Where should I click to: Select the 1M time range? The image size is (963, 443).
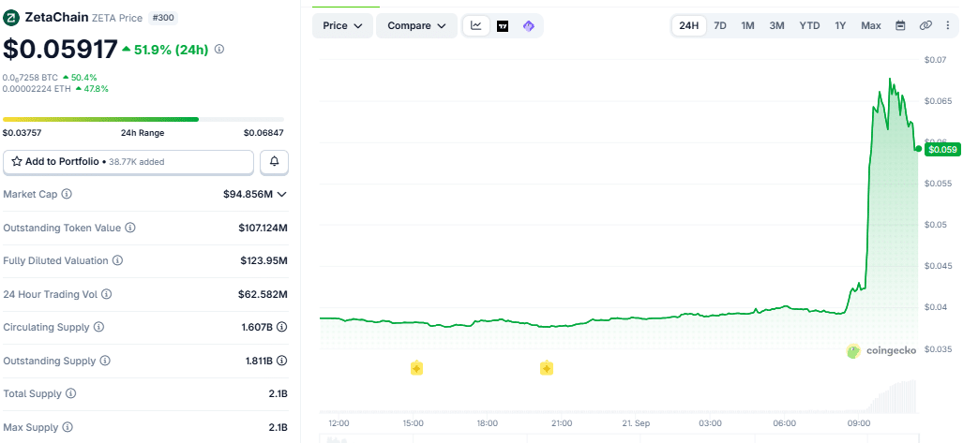point(747,26)
